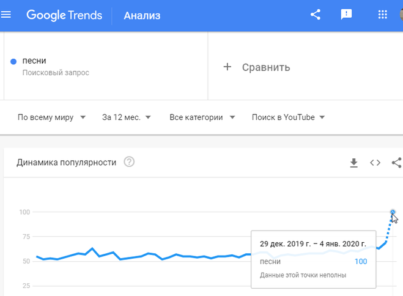The height and width of the screenshot is (296, 403).
Task: Go to the Google Trends home logo
Action: (64, 15)
